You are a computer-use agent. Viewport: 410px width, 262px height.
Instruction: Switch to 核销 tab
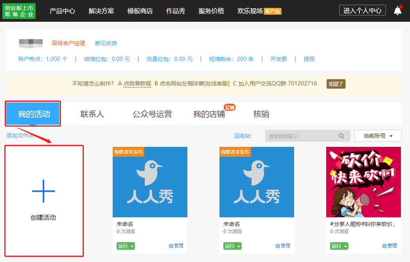pos(261,114)
